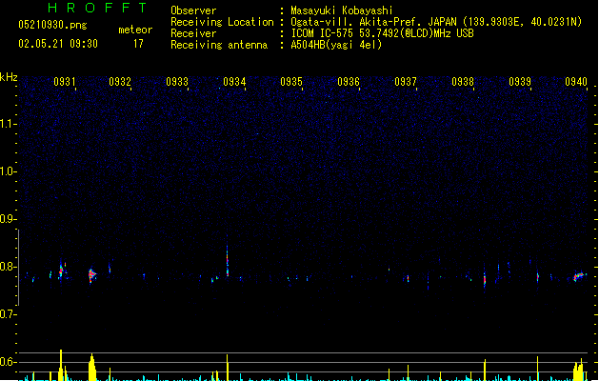Click the Receiver label

click(x=193, y=33)
